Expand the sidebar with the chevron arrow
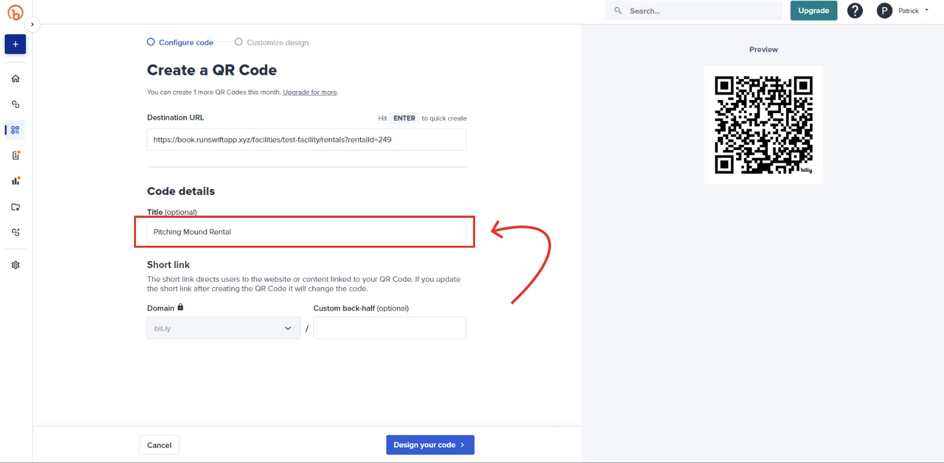Screen dimensions: 944x463 coord(32,25)
